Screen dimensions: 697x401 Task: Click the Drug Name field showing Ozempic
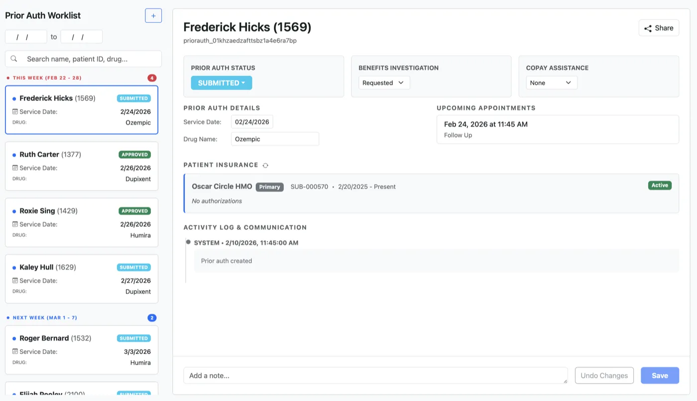[x=275, y=139]
